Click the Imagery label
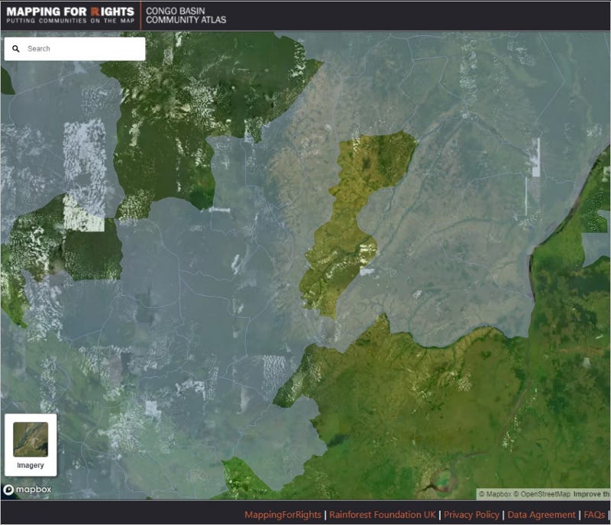The image size is (611, 525). pyautogui.click(x=31, y=465)
